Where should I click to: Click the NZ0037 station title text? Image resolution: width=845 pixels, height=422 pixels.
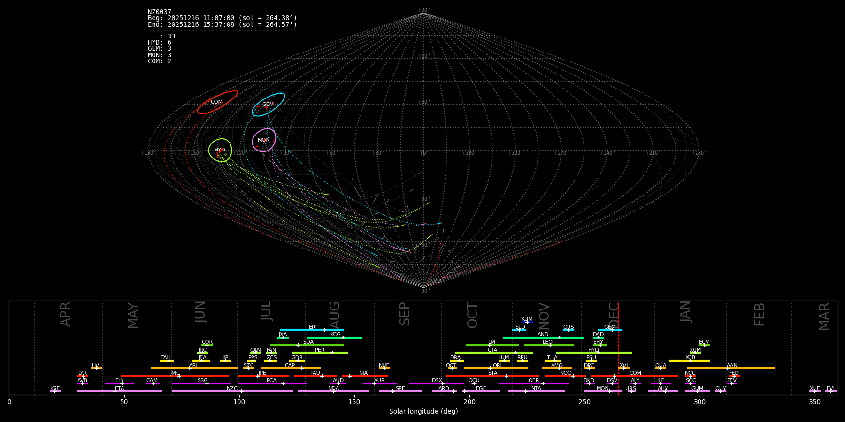point(160,12)
